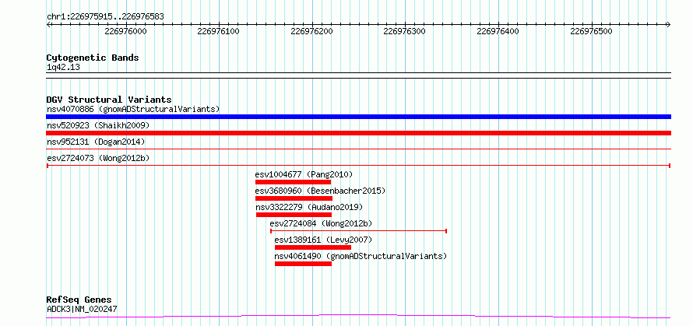Open esv3680960 (Besenbacher2015) label

click(x=321, y=191)
